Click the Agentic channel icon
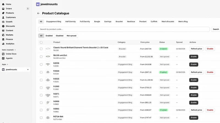 click(3, 58)
